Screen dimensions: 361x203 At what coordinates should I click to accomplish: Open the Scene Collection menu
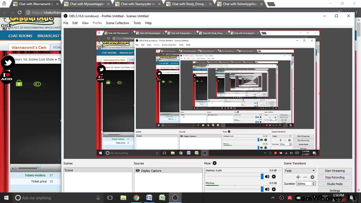coord(117,23)
